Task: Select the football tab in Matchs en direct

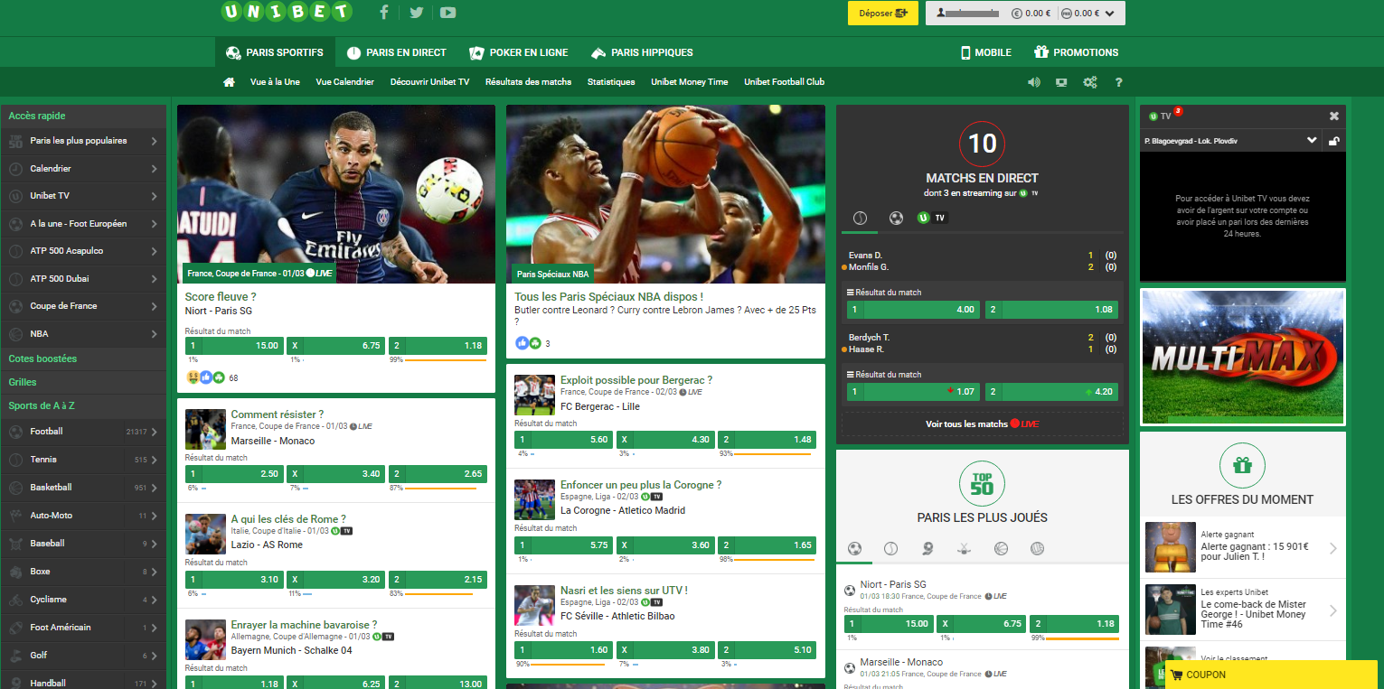Action: 896,218
